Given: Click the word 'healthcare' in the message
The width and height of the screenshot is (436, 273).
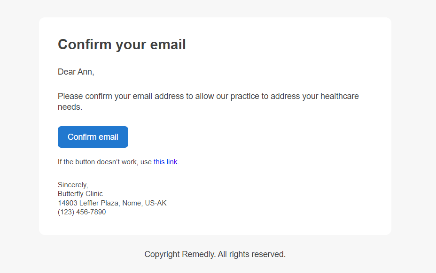Looking at the screenshot, I should 340,96.
